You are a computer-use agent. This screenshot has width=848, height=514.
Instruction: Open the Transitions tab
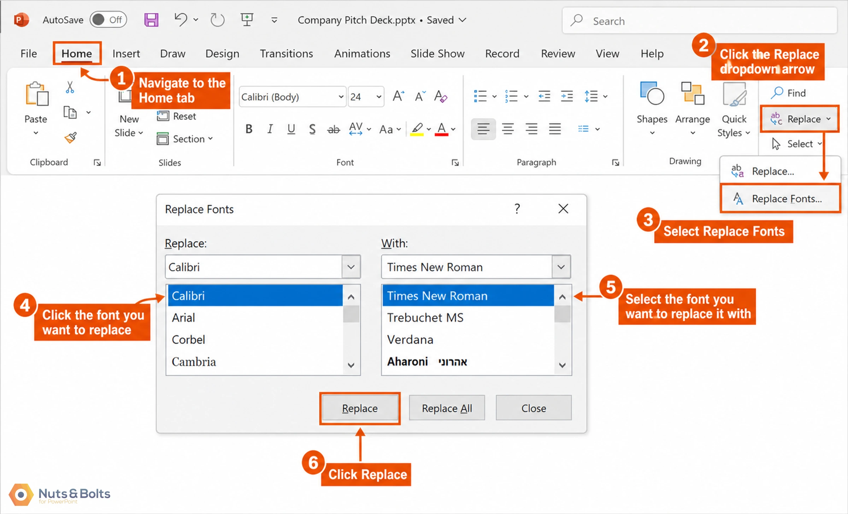[x=286, y=53]
